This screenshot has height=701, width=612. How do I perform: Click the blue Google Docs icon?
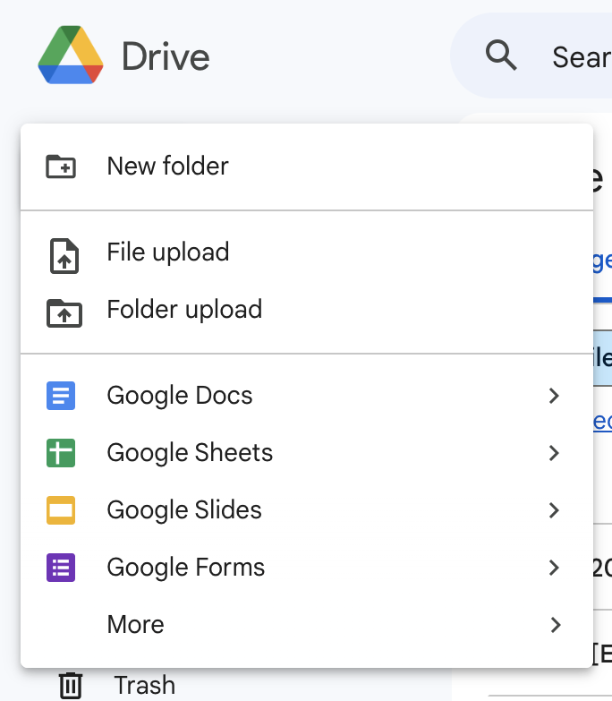(x=61, y=396)
